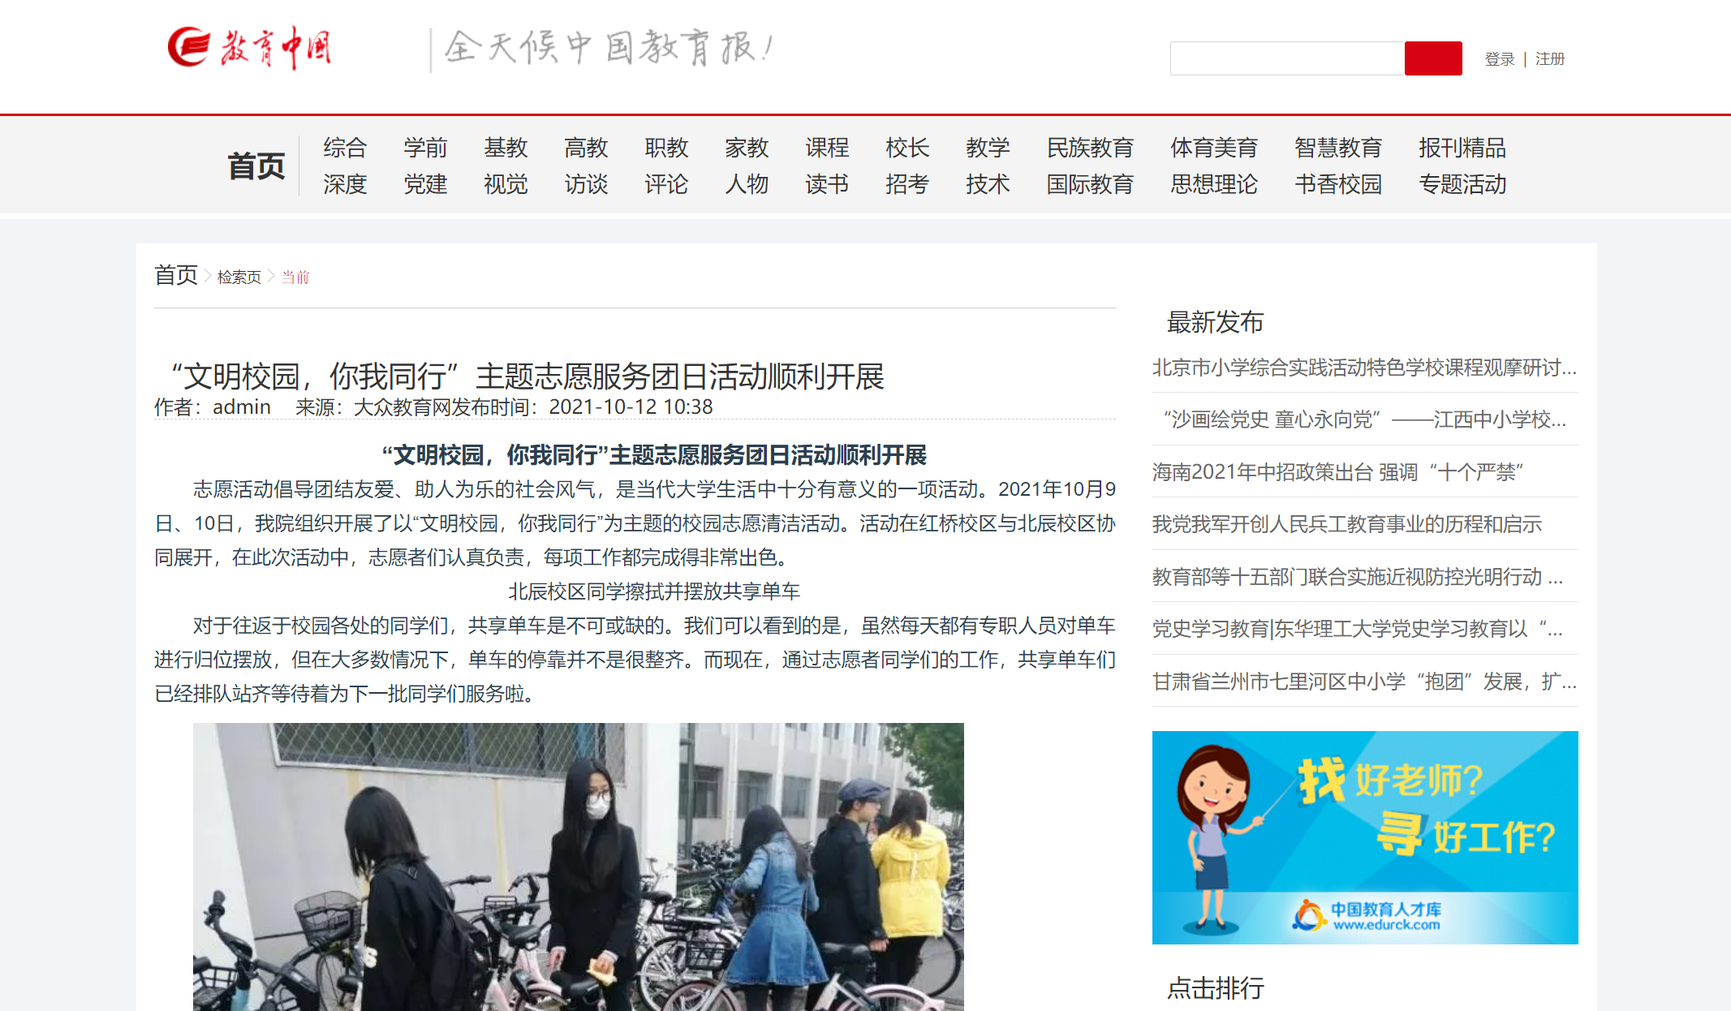This screenshot has height=1011, width=1731.
Task: Click 检索页 in the breadcrumb trail
Action: [x=239, y=277]
